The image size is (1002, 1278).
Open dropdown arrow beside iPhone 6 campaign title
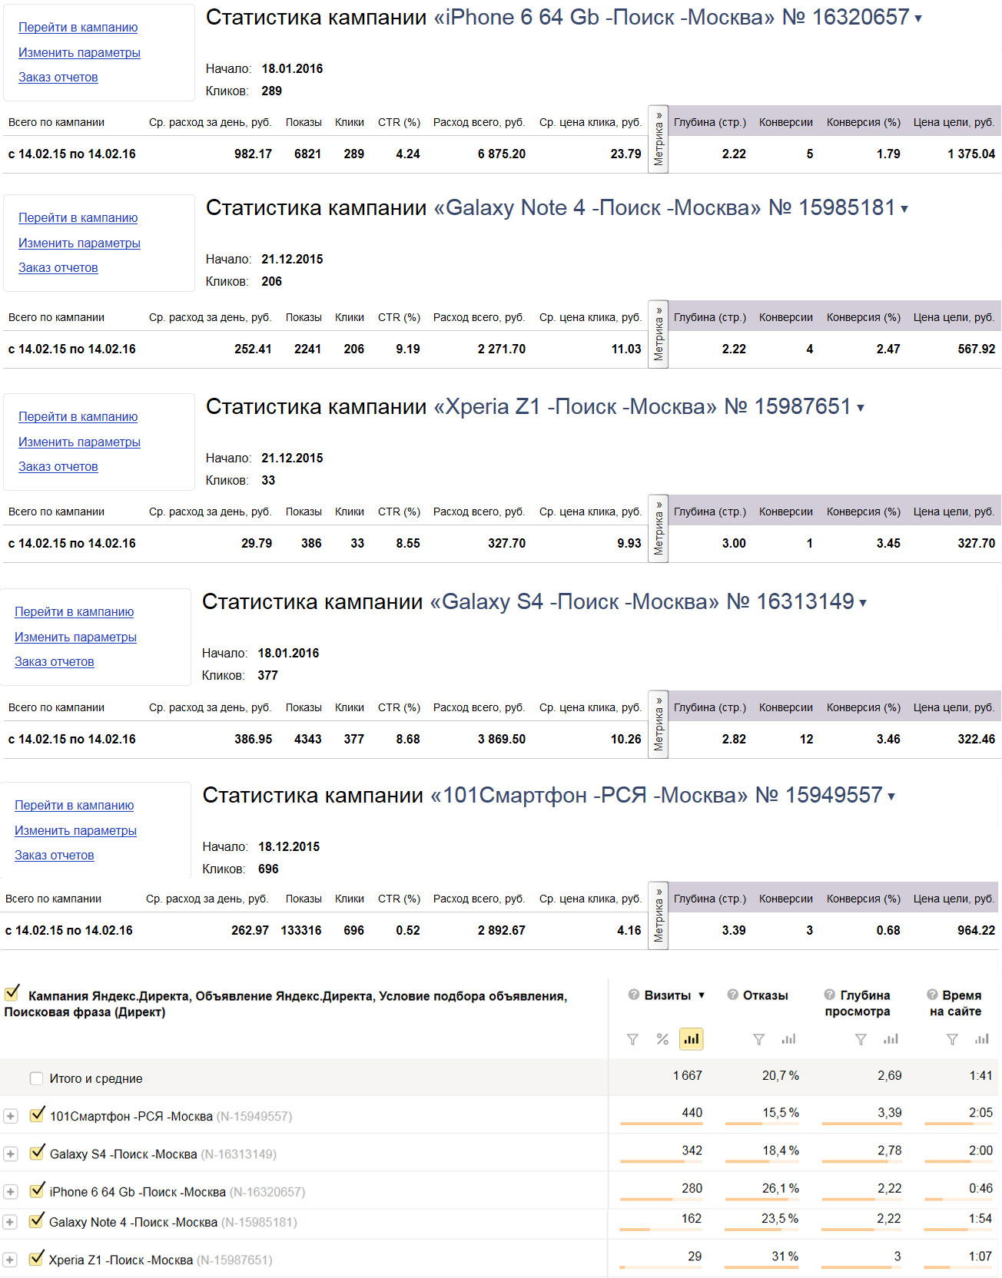pyautogui.click(x=918, y=18)
